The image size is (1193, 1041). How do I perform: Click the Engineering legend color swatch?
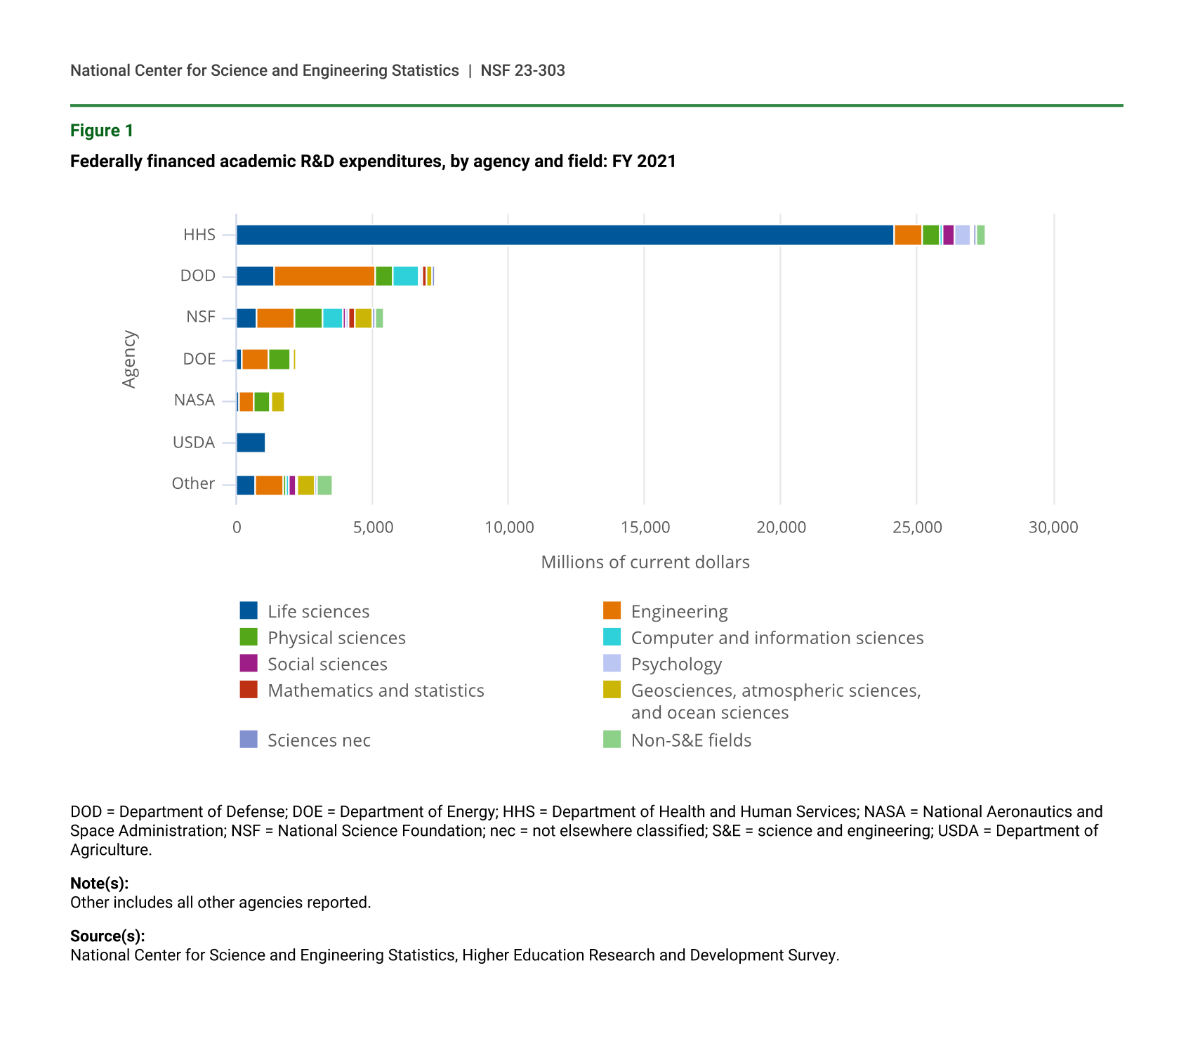(x=612, y=610)
